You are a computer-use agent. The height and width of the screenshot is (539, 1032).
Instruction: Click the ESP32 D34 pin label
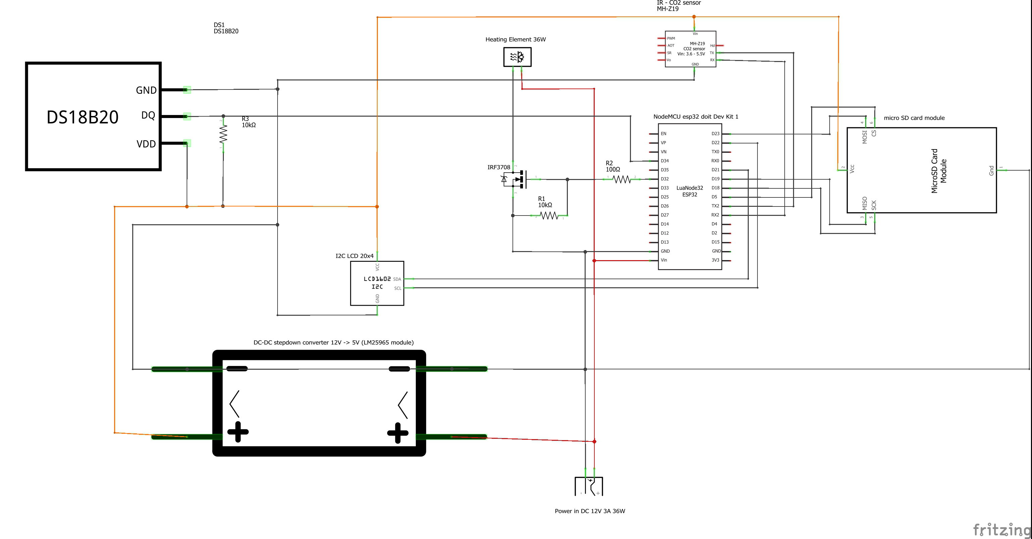(x=665, y=161)
